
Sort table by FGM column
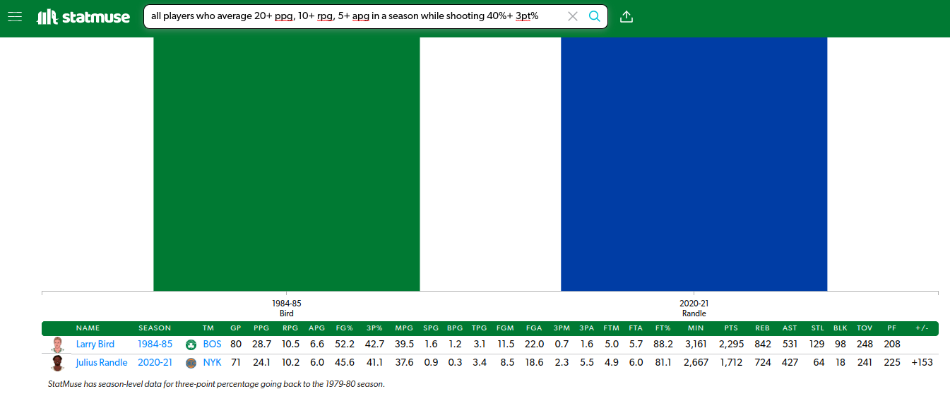tap(505, 328)
